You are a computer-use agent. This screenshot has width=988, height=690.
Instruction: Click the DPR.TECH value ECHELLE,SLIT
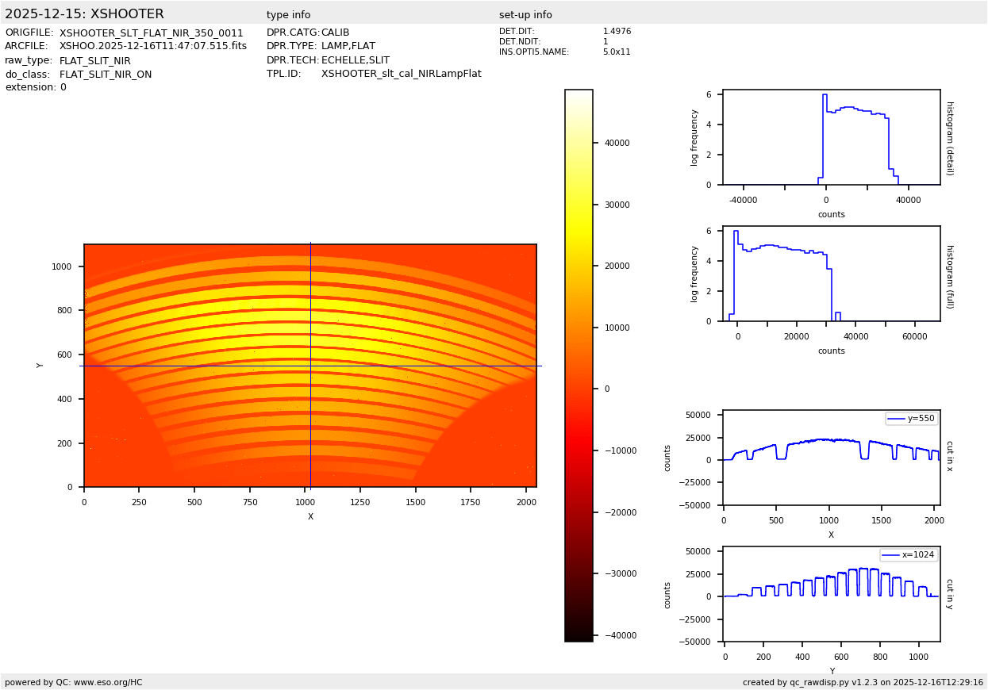355,60
